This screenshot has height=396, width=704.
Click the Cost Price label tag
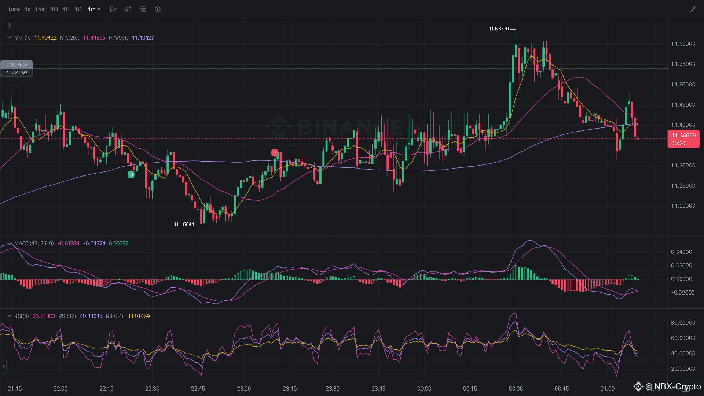[x=16, y=64]
